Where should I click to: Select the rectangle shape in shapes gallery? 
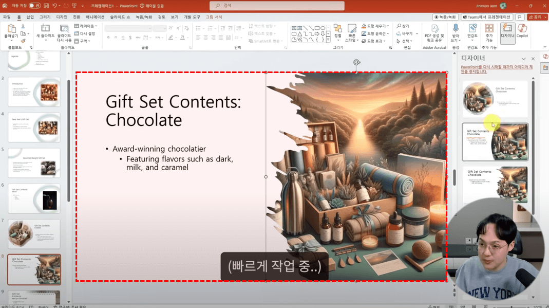point(317,28)
